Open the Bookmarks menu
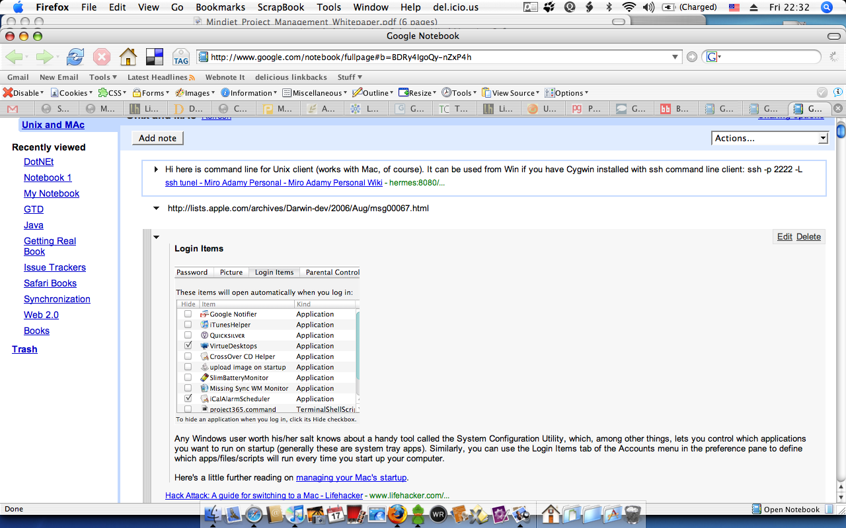 click(220, 7)
